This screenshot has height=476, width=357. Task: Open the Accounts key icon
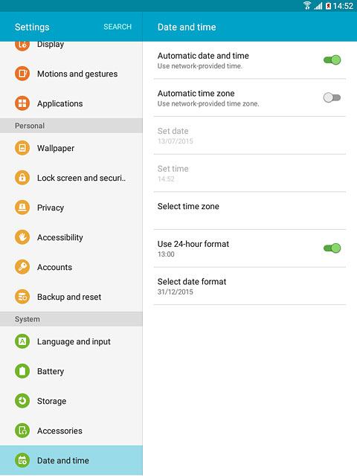(x=22, y=267)
